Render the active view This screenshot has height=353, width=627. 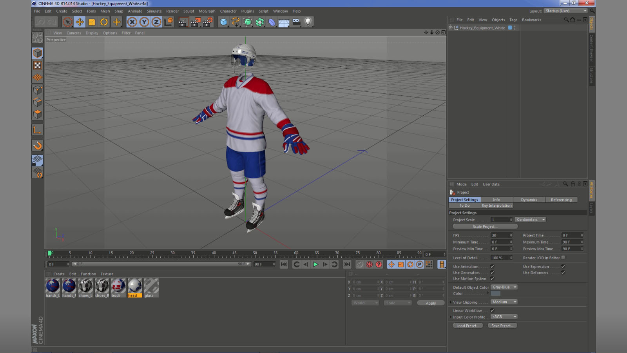[x=183, y=22]
